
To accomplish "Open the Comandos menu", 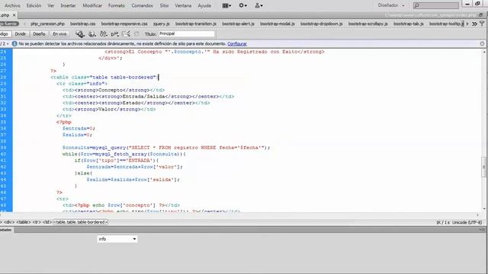I will 142,5.
